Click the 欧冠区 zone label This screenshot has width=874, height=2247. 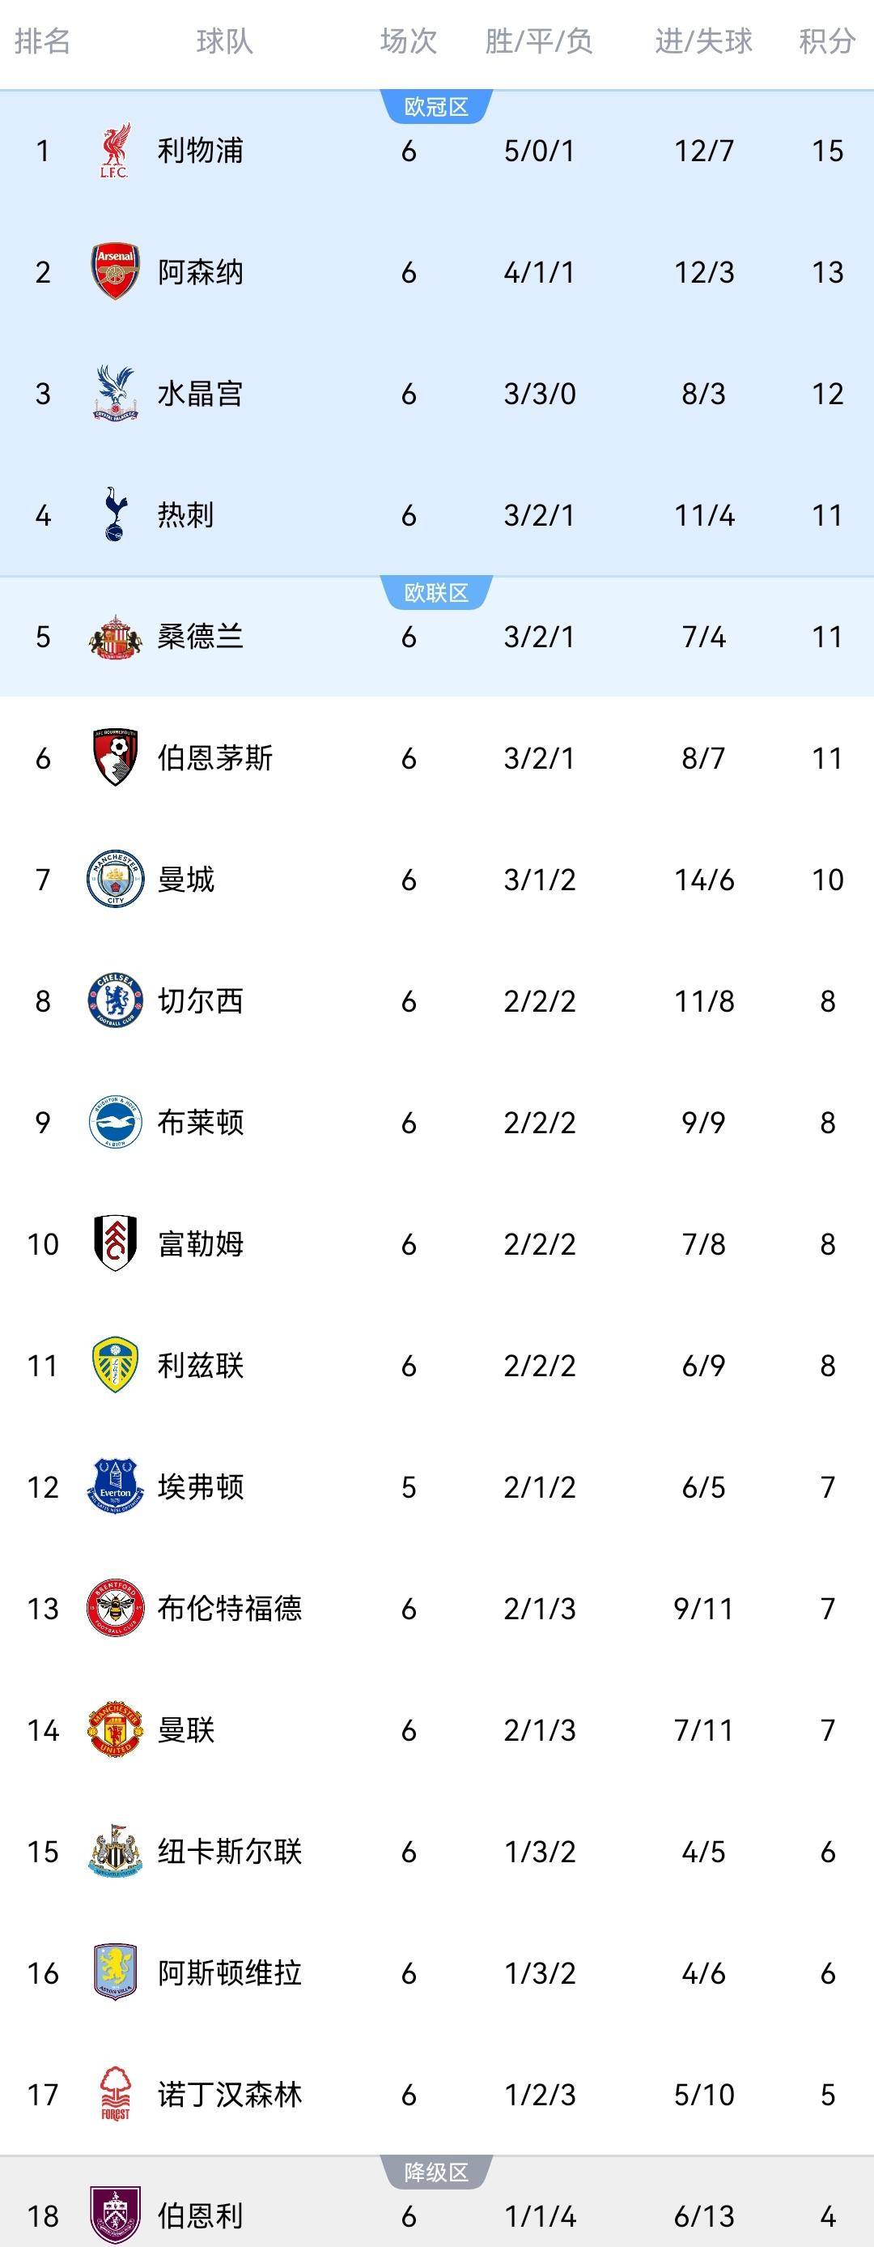click(x=436, y=107)
